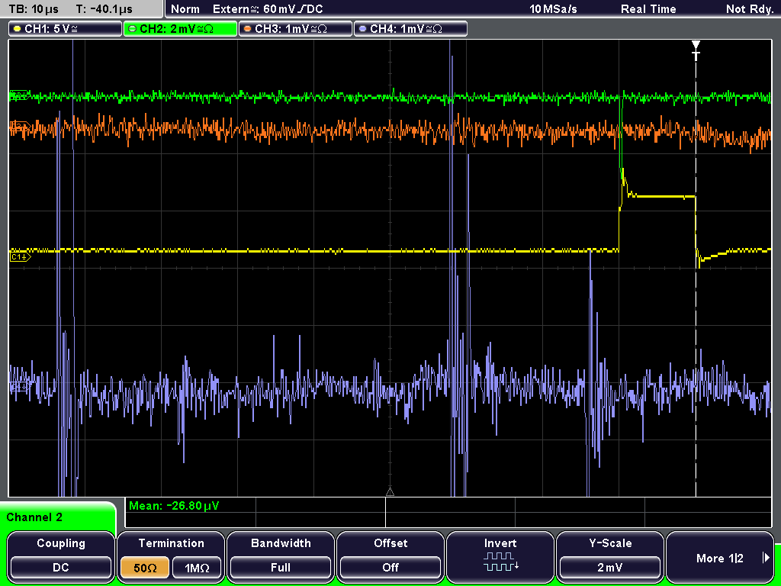Screen dimensions: 781x586
Task: Click the CH4 purple channel marker on left
Action: coord(20,386)
